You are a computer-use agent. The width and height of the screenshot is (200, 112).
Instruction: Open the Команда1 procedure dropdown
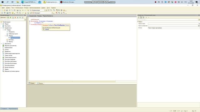pyautogui.click(x=52, y=13)
